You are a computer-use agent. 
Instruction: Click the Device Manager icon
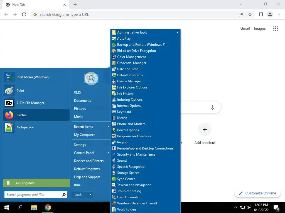click(x=114, y=81)
